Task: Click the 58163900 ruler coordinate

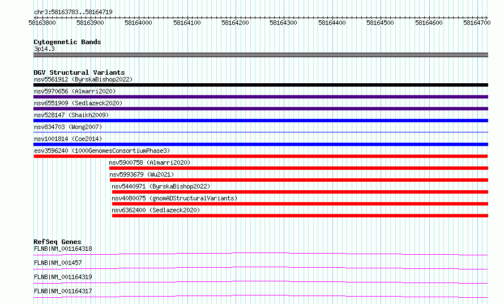Action: (x=90, y=23)
